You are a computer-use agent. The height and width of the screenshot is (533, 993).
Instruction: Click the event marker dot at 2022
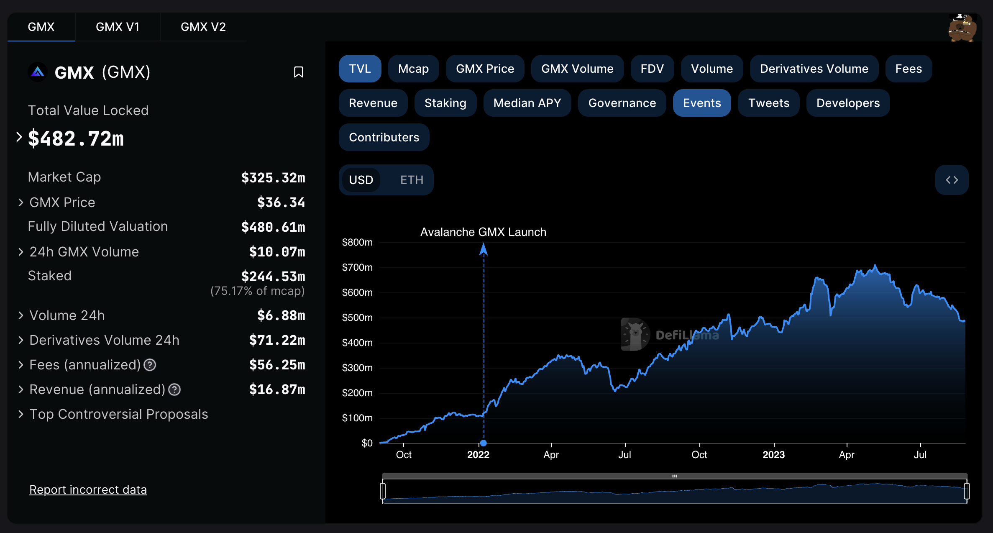coord(484,443)
